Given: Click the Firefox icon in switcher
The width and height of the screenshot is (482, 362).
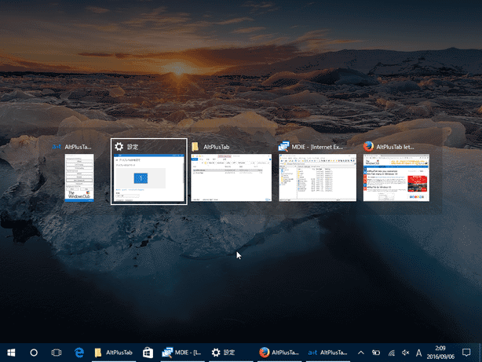Looking at the screenshot, I should click(x=368, y=147).
